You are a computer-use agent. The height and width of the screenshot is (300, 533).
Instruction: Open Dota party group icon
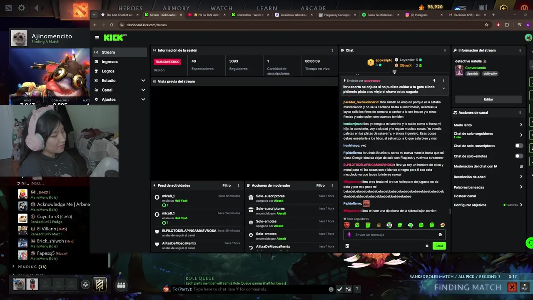point(121,285)
